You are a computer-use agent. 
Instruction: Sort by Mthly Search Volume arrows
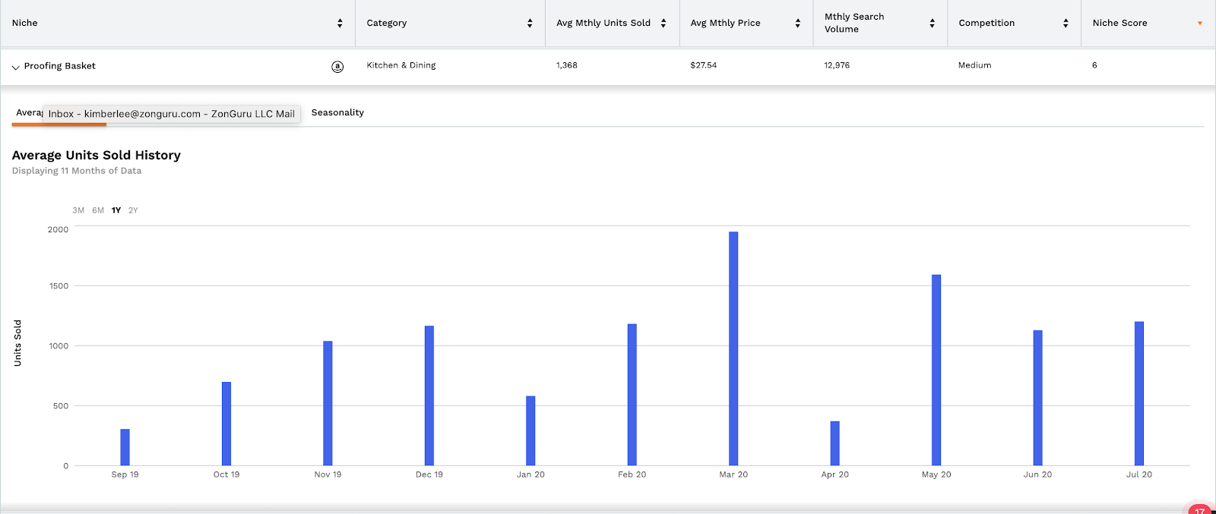pos(932,24)
